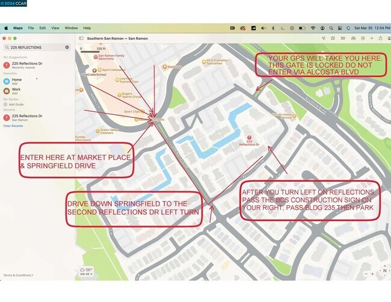
Task: Click the battery icon in menu bar
Action: (x=302, y=28)
